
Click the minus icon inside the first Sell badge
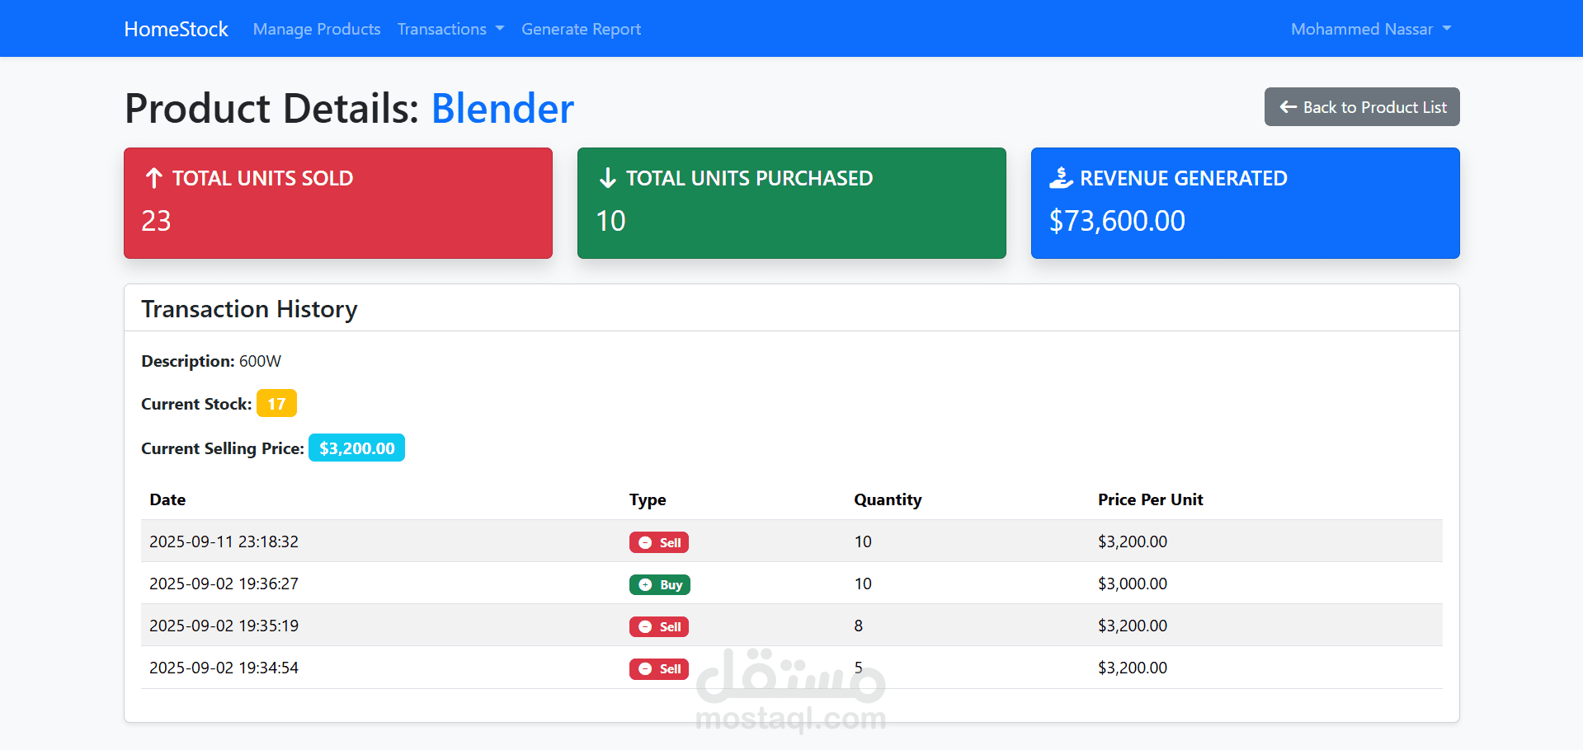tap(645, 542)
